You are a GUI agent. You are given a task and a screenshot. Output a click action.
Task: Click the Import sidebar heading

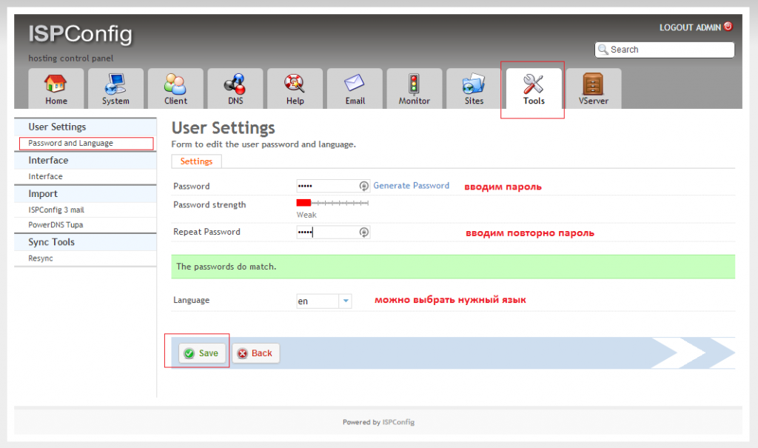42,194
